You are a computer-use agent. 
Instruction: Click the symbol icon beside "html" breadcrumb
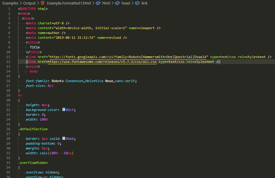[97, 3]
